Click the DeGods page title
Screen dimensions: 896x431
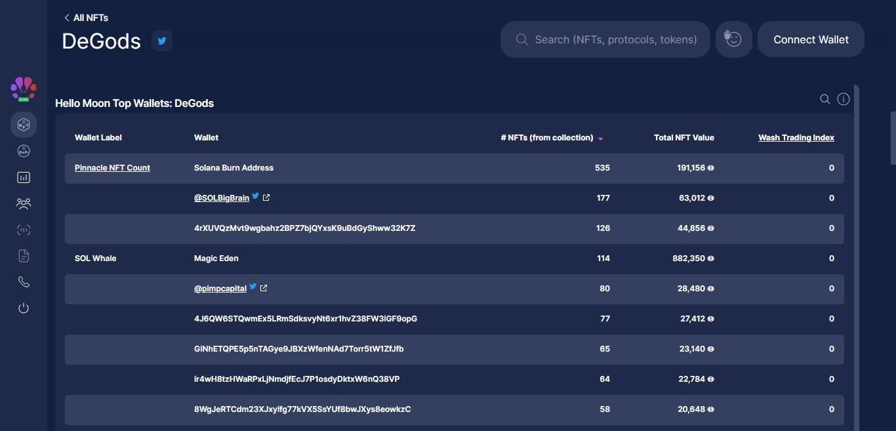click(x=101, y=41)
